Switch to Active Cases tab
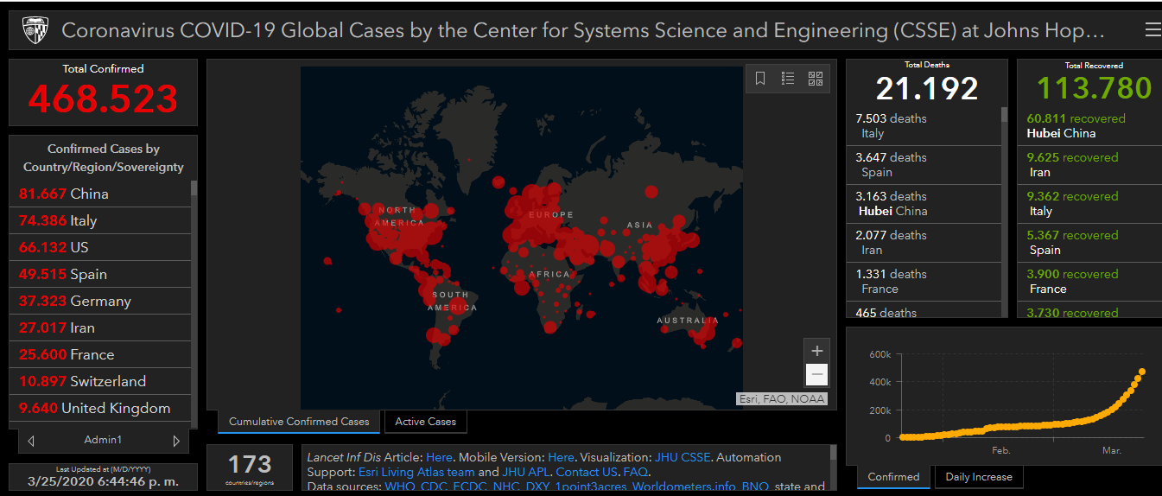Viewport: 1162px width, 496px height. pyautogui.click(x=425, y=422)
